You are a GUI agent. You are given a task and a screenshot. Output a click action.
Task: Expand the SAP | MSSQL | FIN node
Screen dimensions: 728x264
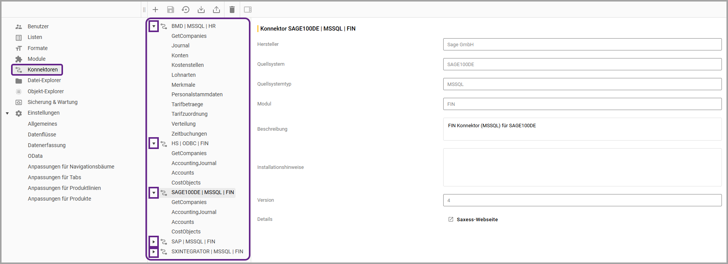[x=153, y=242]
